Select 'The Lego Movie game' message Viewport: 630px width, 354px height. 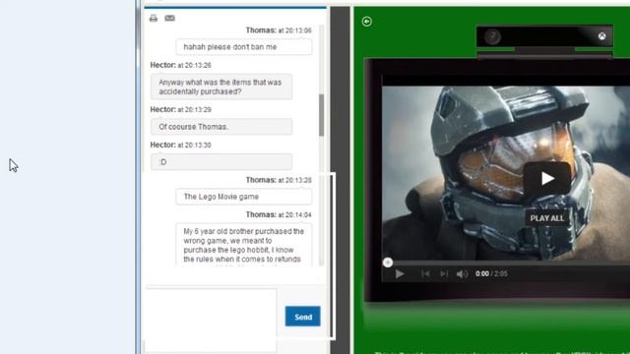(x=243, y=197)
